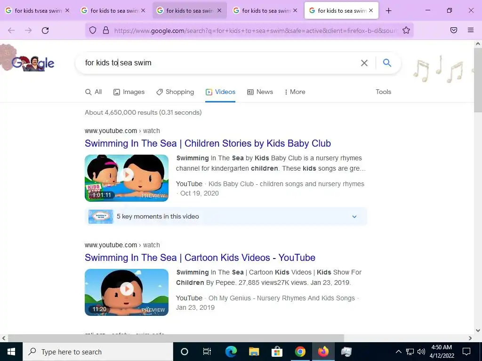Screen dimensions: 482x361
Task: Go forward using the forward arrow
Action: (28, 31)
